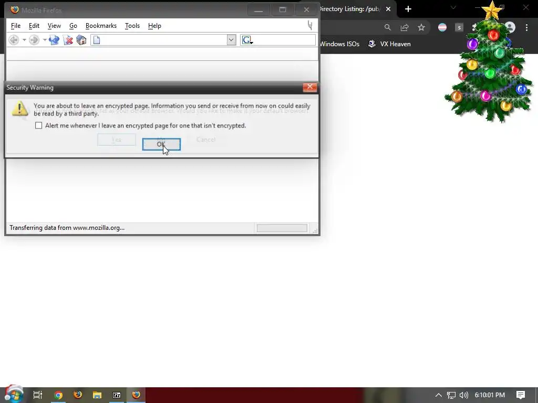Click the Firefox Back arrow button

14,40
